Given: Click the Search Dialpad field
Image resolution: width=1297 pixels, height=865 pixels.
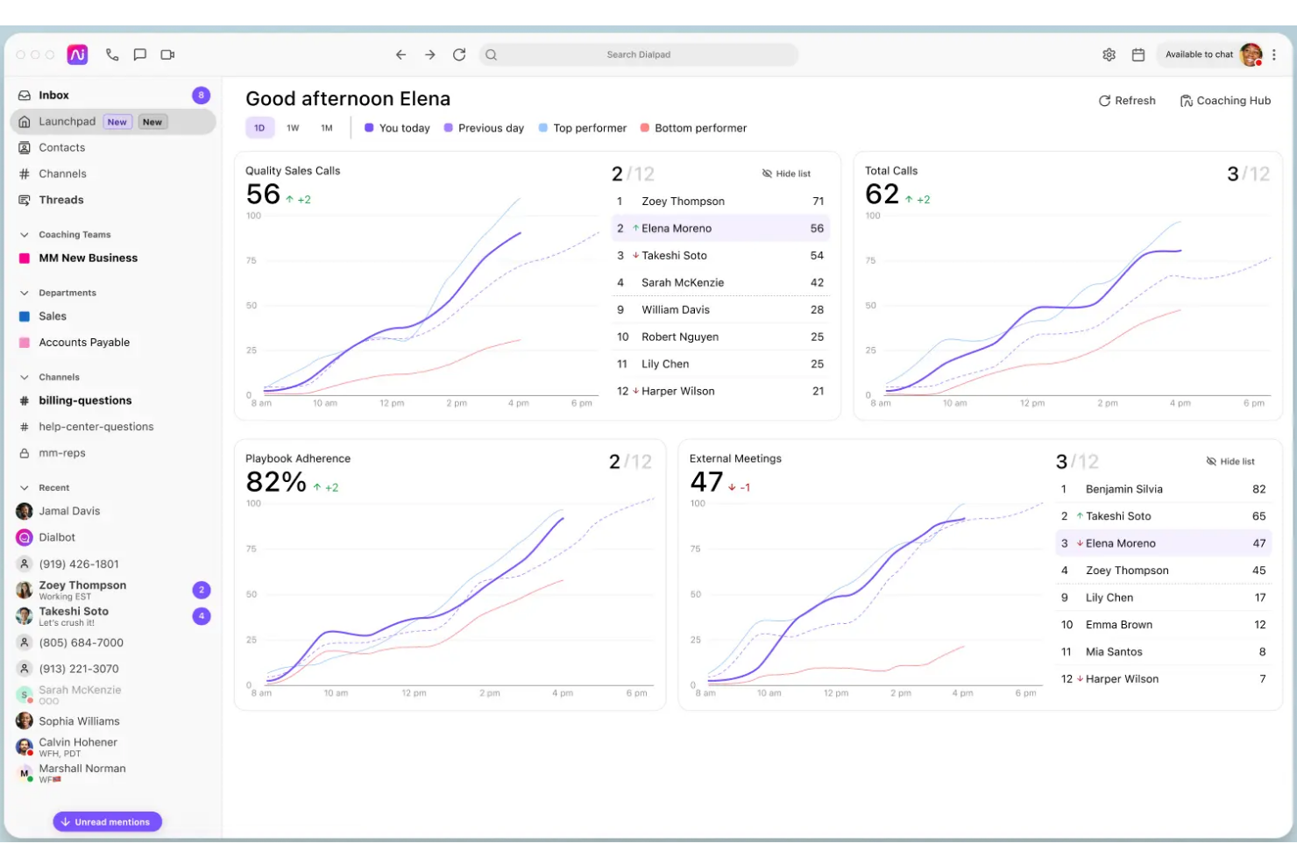Looking at the screenshot, I should point(638,54).
